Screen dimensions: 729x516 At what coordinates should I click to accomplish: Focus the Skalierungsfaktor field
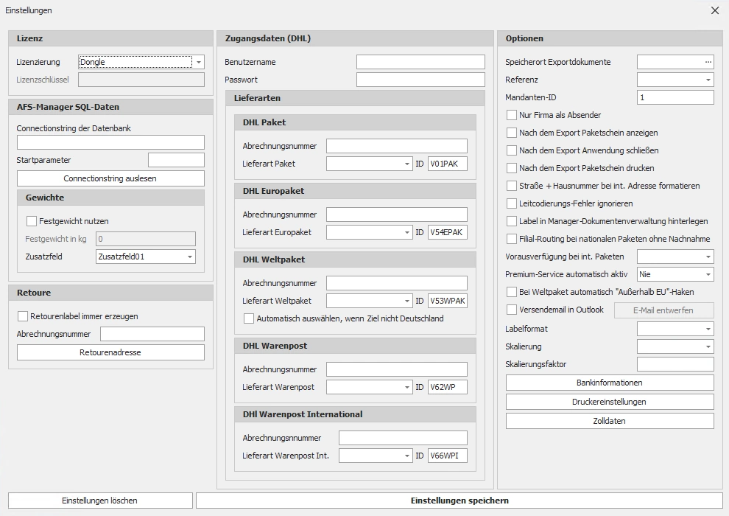[x=675, y=364]
